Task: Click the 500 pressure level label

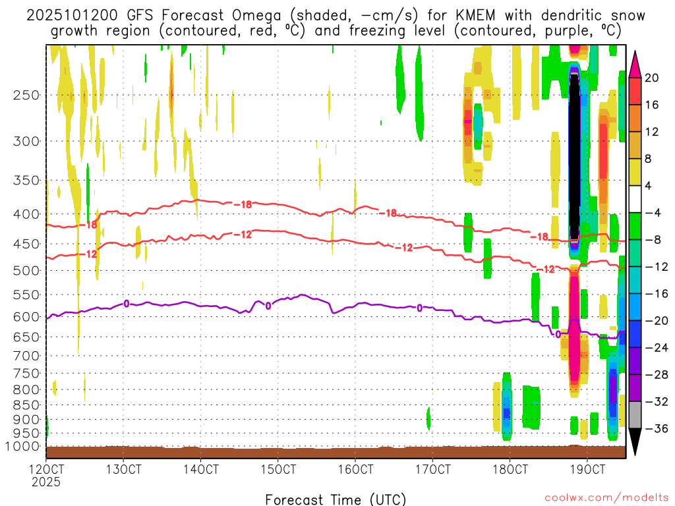Action: tap(26, 271)
